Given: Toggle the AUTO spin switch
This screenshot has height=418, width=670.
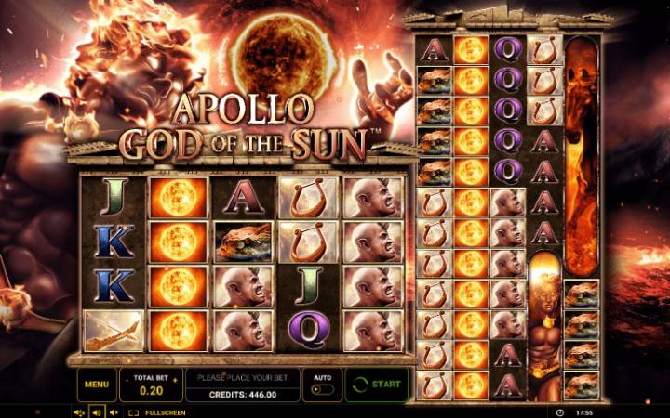Looking at the screenshot, I should (323, 389).
